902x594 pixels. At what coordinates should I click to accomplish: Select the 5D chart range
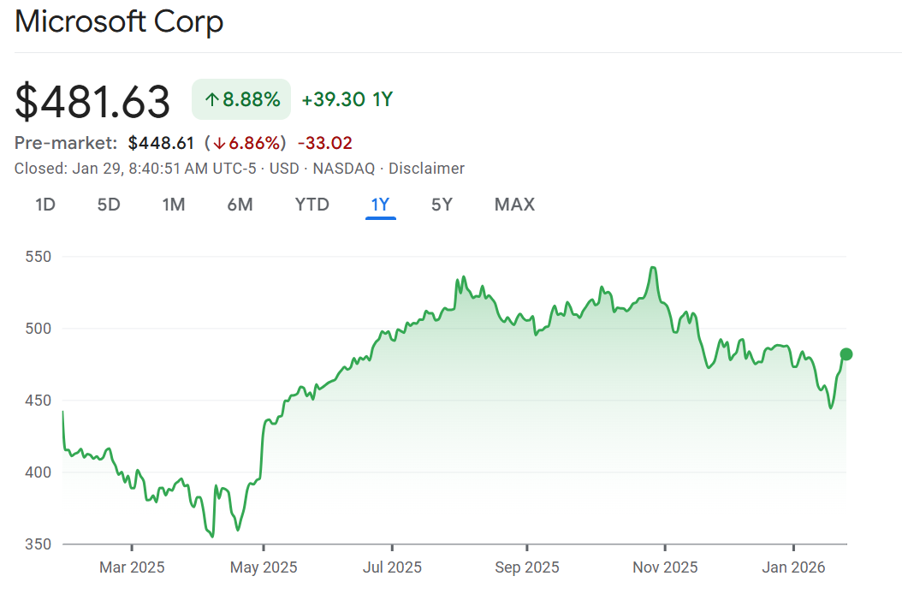click(x=109, y=205)
